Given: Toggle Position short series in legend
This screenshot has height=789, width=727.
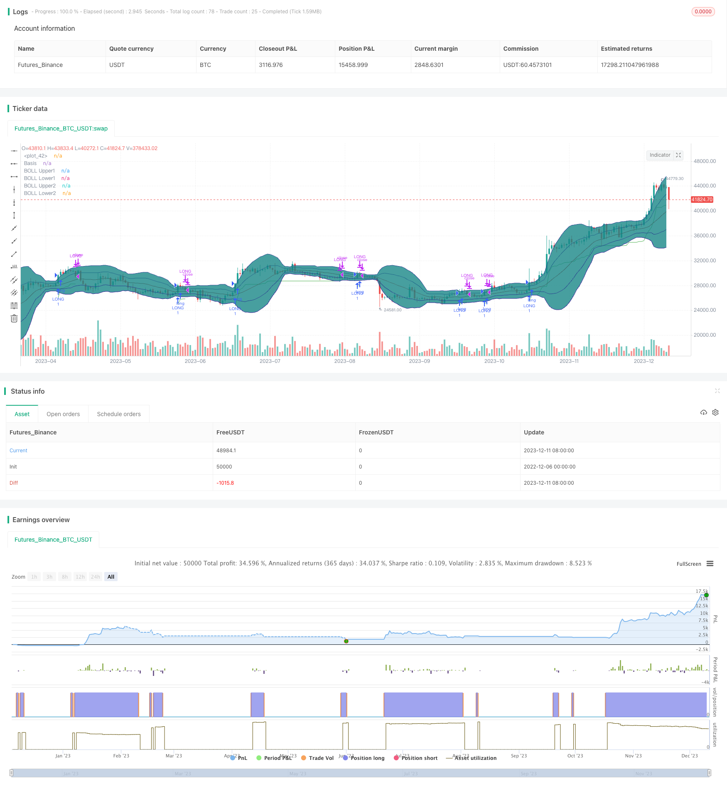Looking at the screenshot, I should (x=415, y=758).
